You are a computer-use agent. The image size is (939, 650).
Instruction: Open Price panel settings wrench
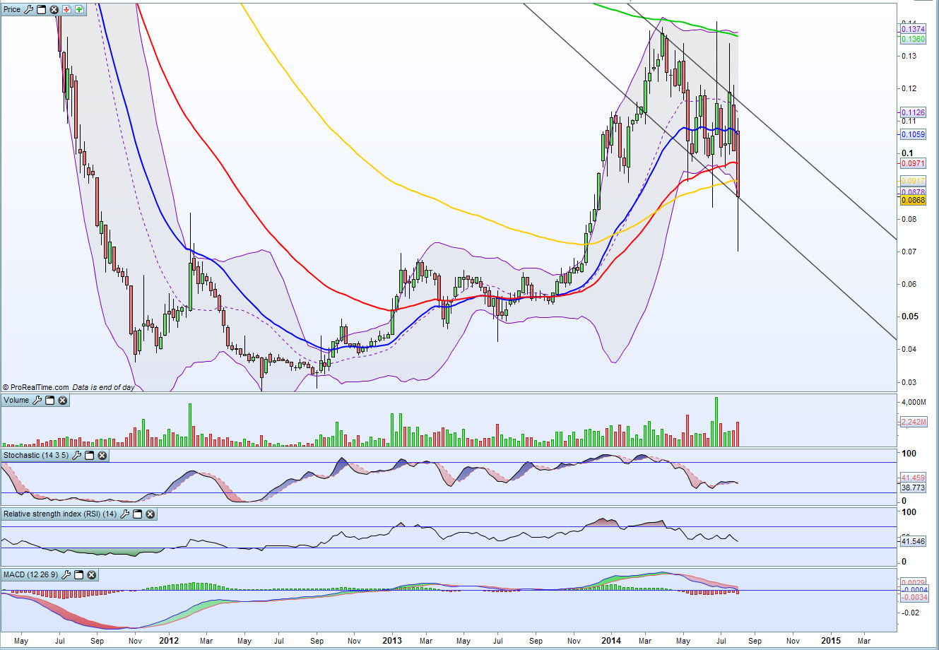[28, 9]
